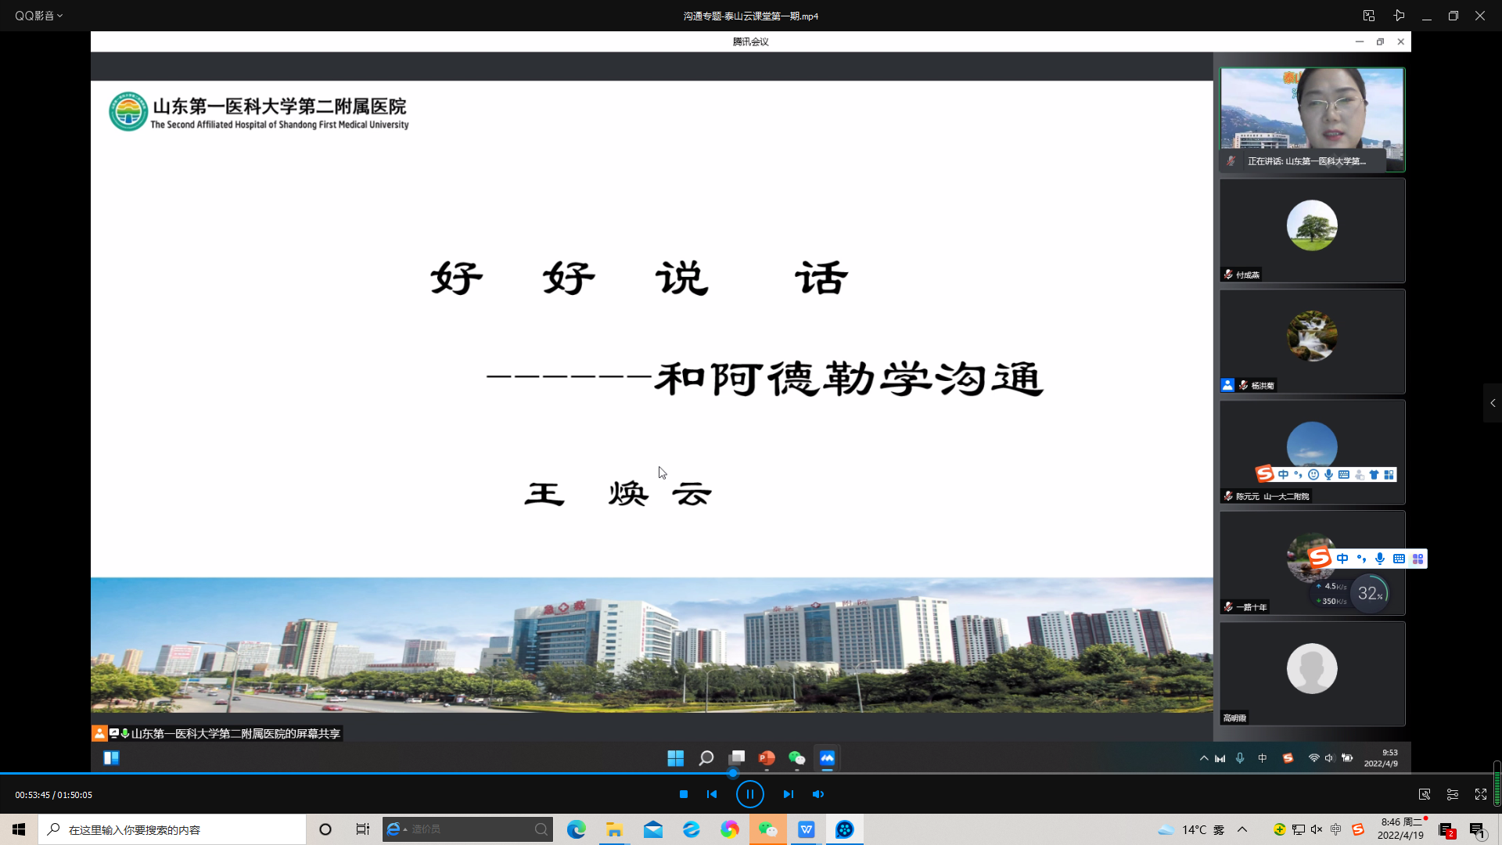Image resolution: width=1502 pixels, height=845 pixels.
Task: Pause the playing video
Action: pos(749,794)
